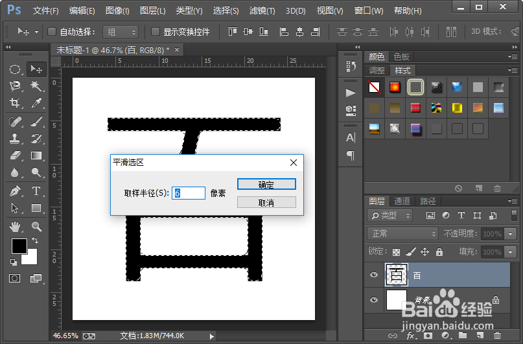Click the sample radius input field
Viewport: 523px width, 344px height.
189,193
